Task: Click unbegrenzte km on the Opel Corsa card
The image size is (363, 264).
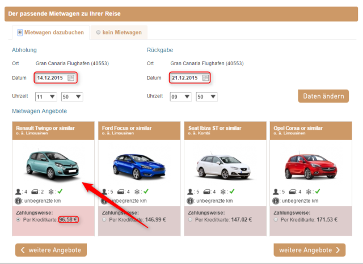Action: click(300, 201)
